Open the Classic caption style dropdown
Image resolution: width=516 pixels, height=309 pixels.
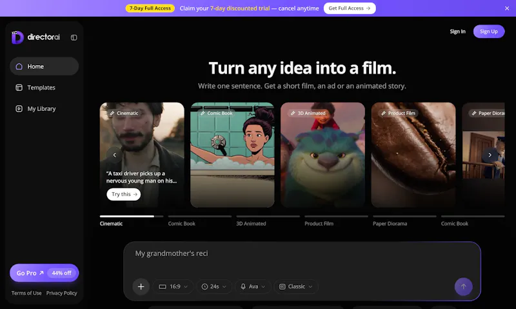pos(296,286)
